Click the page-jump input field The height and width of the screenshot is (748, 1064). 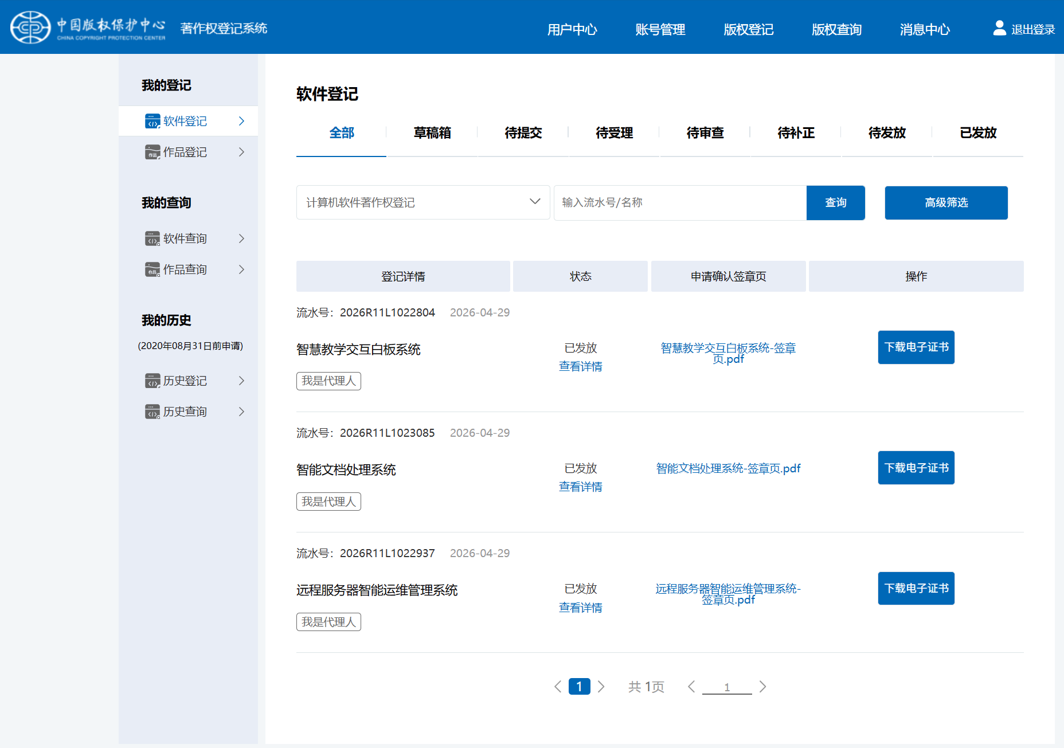click(727, 687)
